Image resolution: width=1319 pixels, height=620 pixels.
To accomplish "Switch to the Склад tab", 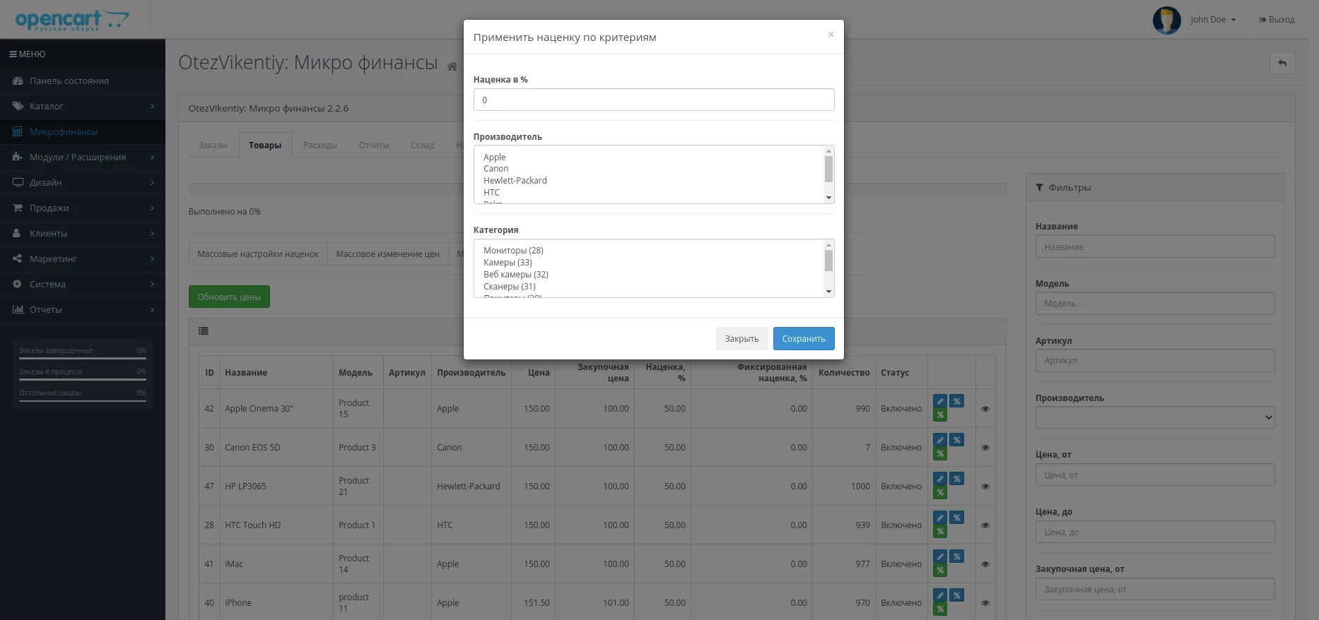I will [423, 145].
